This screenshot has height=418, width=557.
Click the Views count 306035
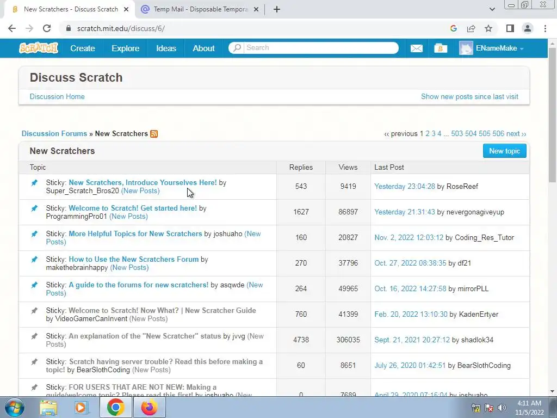pos(348,340)
